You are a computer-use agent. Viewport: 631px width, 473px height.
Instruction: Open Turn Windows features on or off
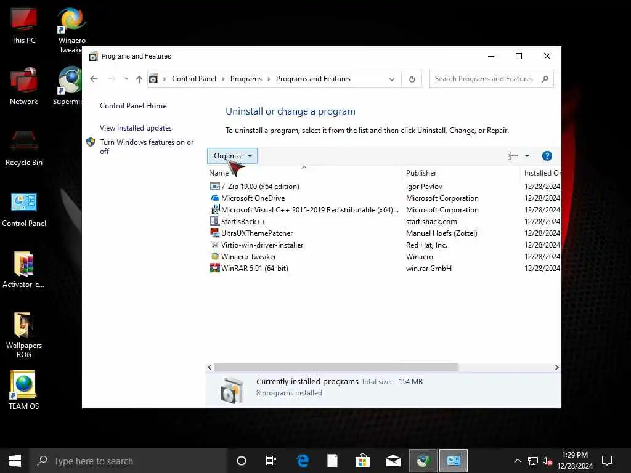coord(147,147)
